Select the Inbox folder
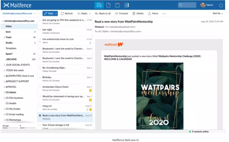This screenshot has width=229, height=142. pyautogui.click(x=19, y=26)
